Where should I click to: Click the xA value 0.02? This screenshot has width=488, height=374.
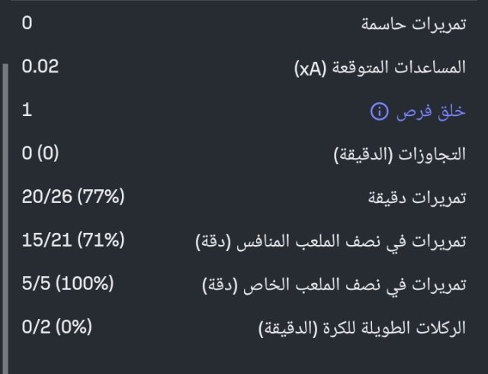tap(40, 66)
